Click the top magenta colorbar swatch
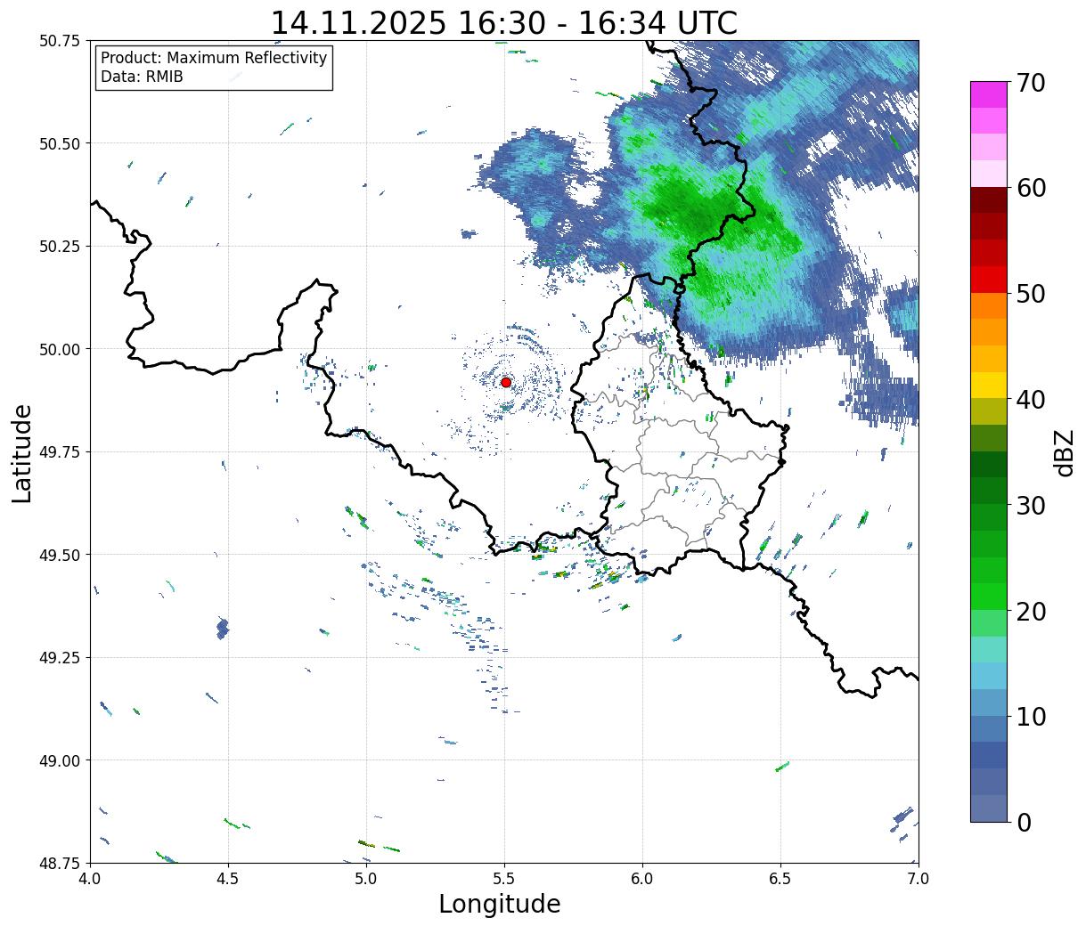 coord(989,94)
